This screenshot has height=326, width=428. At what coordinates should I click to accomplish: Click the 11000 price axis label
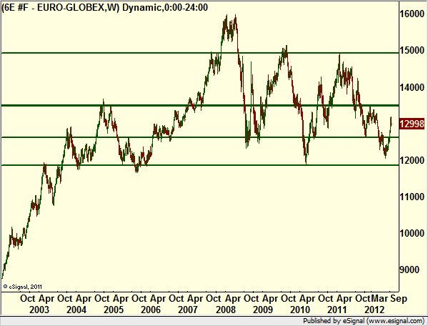pos(412,197)
